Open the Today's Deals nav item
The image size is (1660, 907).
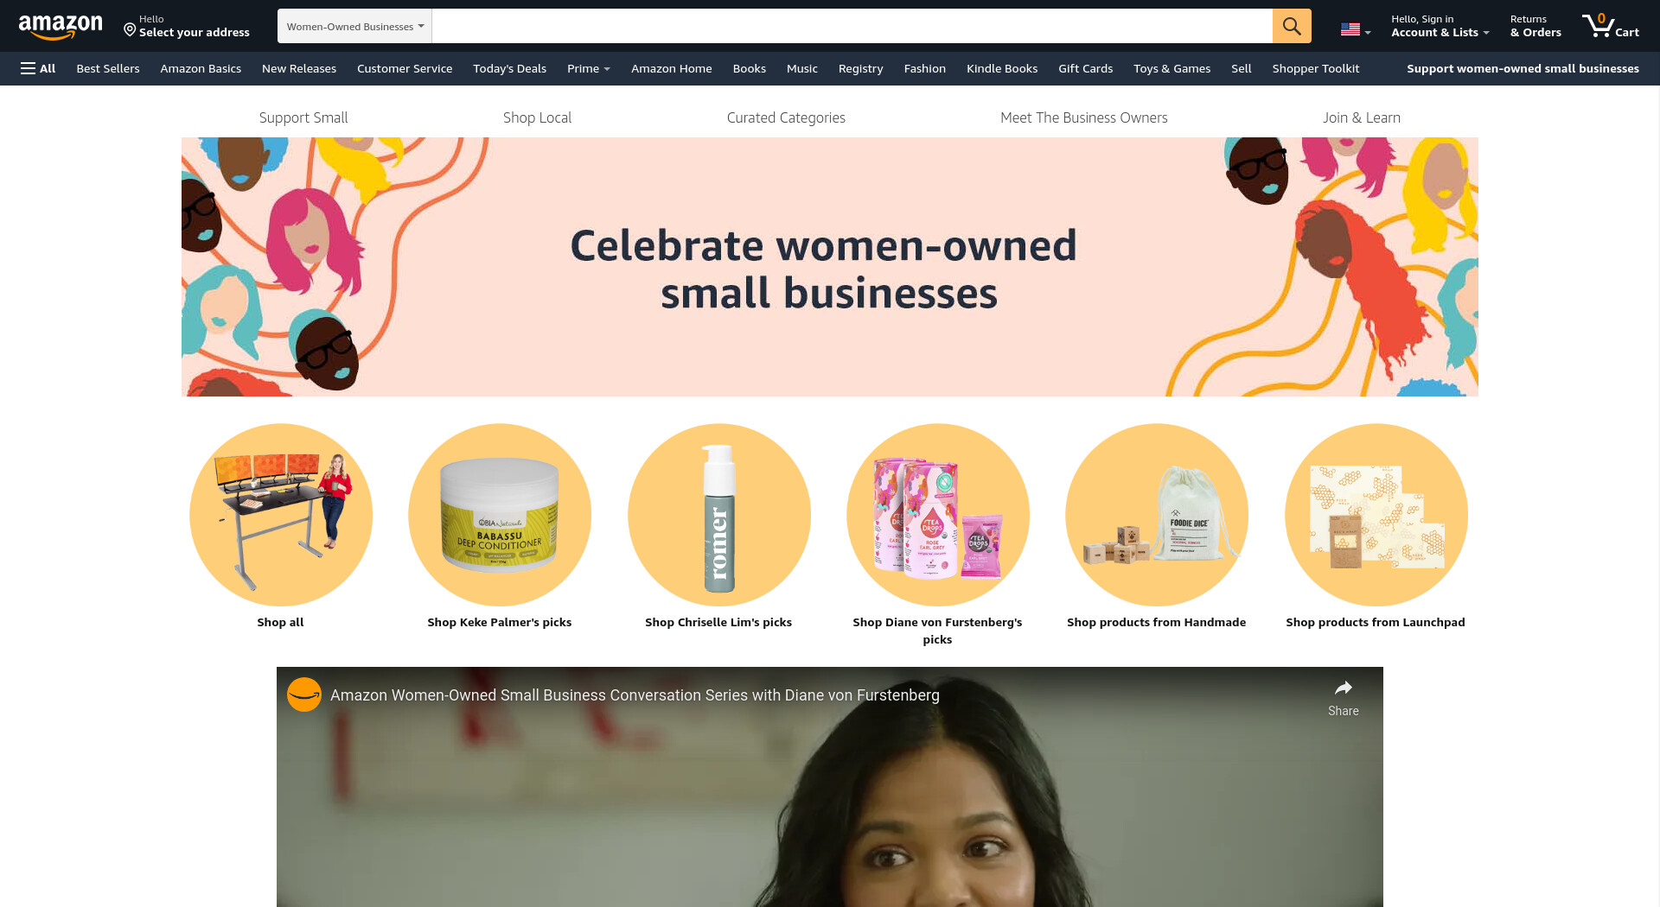[x=509, y=68]
